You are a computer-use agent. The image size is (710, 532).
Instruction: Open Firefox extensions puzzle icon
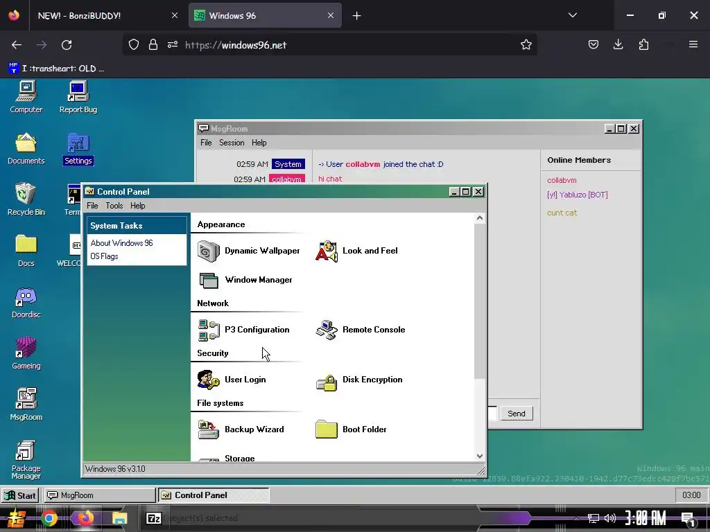click(643, 44)
